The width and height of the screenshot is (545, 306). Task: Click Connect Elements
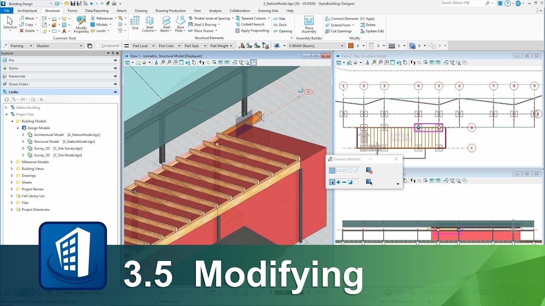pyautogui.click(x=341, y=19)
